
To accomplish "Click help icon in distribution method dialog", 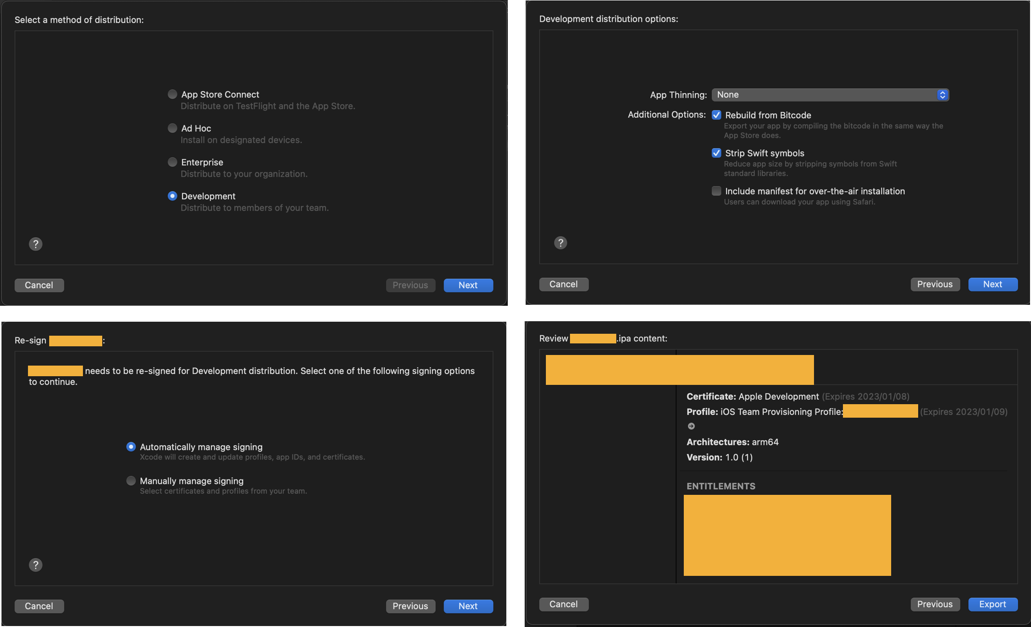I will tap(36, 244).
